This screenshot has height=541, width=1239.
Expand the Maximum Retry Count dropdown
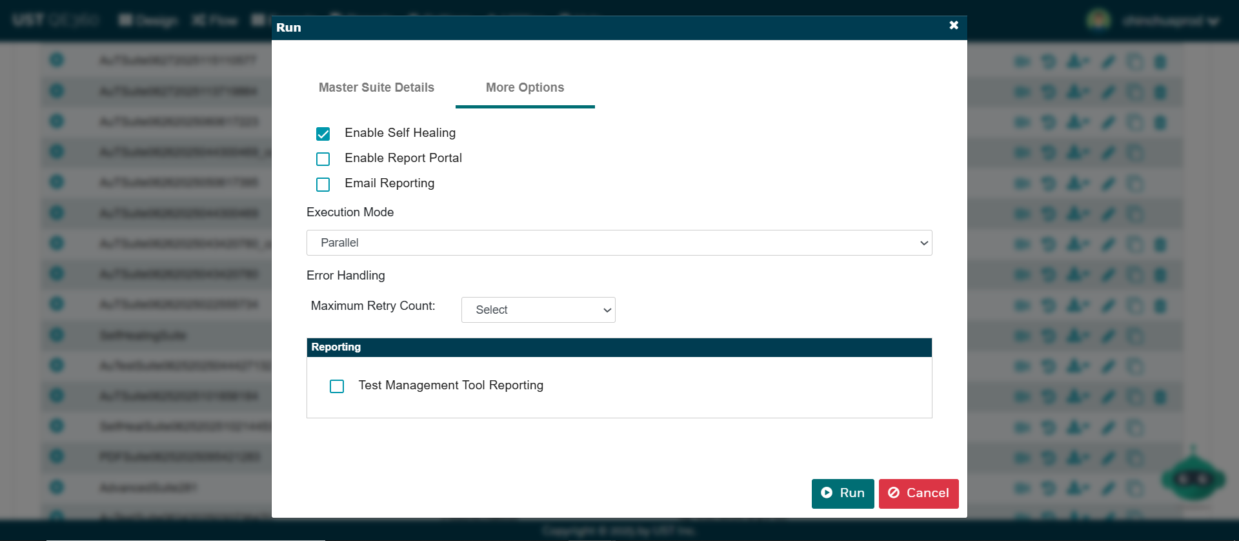click(x=538, y=310)
